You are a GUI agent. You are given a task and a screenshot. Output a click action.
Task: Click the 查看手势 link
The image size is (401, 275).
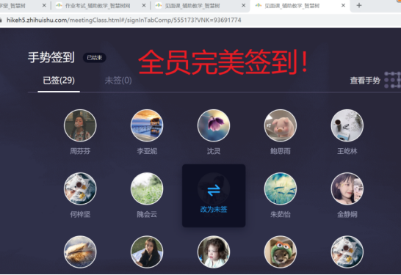365,81
